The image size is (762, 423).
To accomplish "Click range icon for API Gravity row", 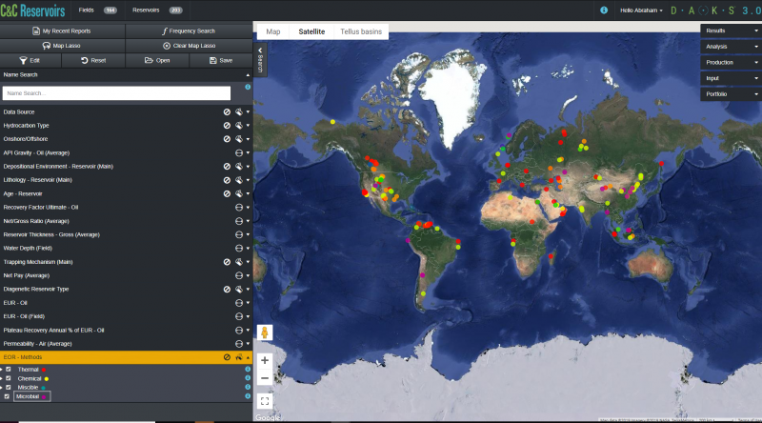I will pyautogui.click(x=239, y=152).
